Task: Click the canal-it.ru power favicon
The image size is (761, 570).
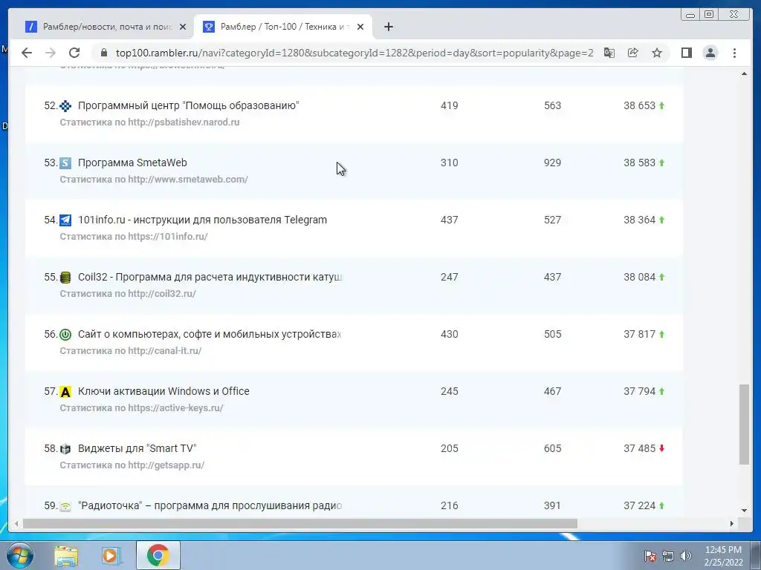Action: tap(65, 335)
